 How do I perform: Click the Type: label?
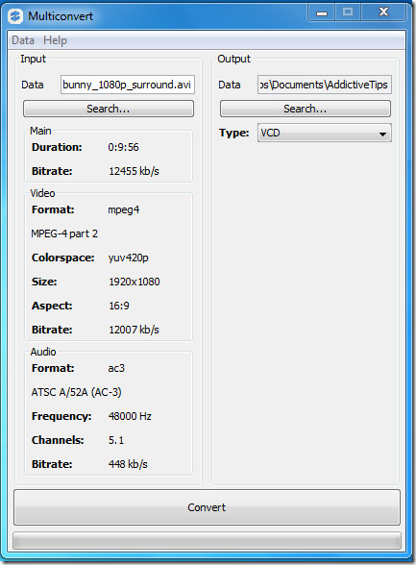234,133
